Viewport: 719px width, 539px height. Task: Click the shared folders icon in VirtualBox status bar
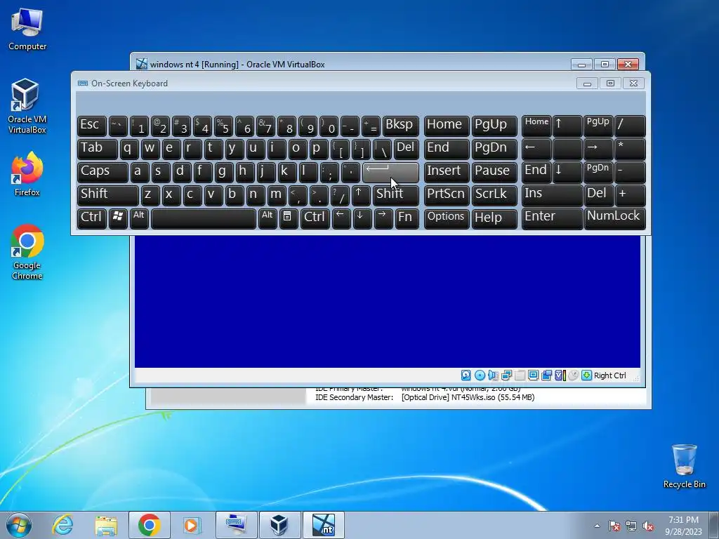click(x=520, y=375)
